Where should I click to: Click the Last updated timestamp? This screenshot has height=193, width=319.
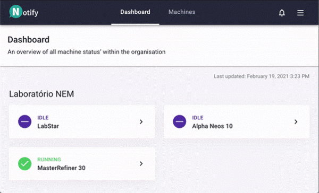point(262,76)
